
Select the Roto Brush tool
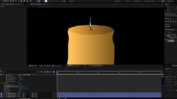tap(27, 1)
